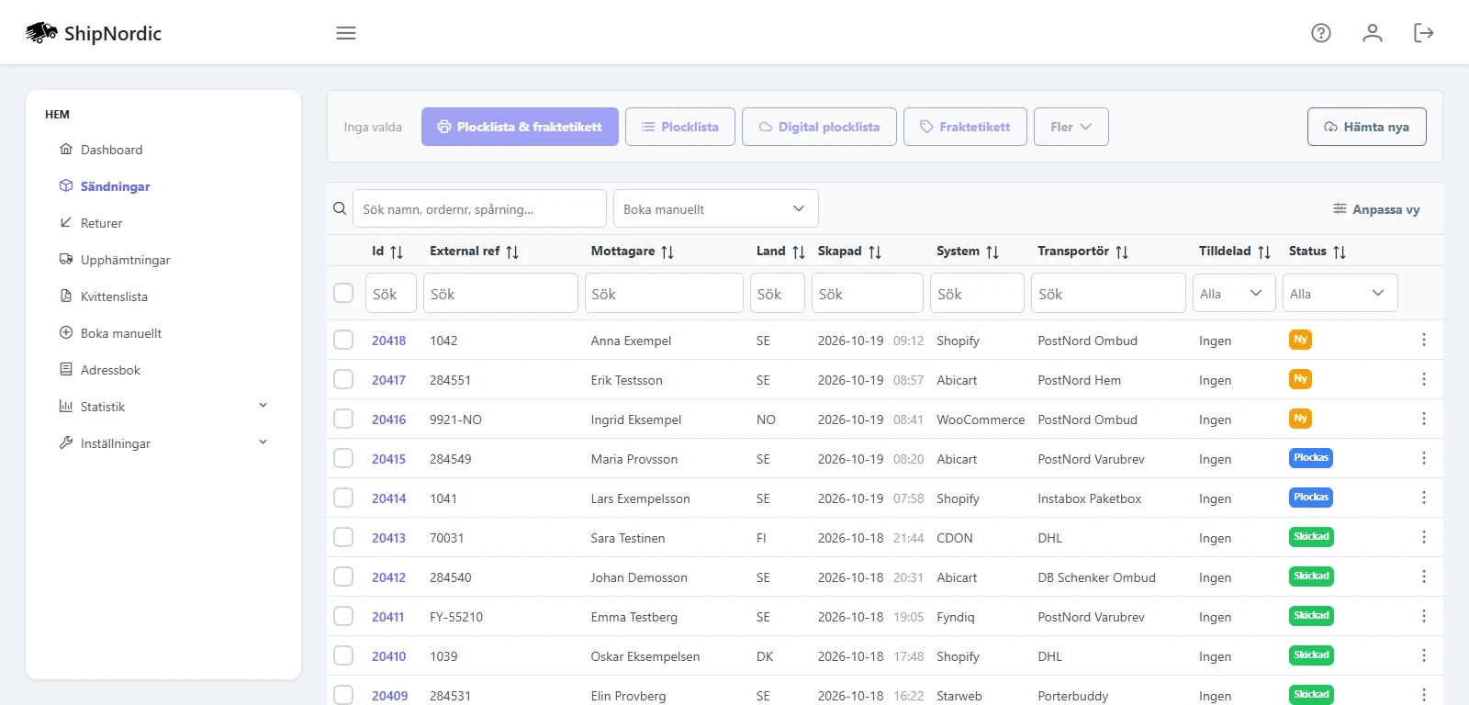Open the Status Alla filter dropdown
The height and width of the screenshot is (705, 1469).
point(1340,293)
